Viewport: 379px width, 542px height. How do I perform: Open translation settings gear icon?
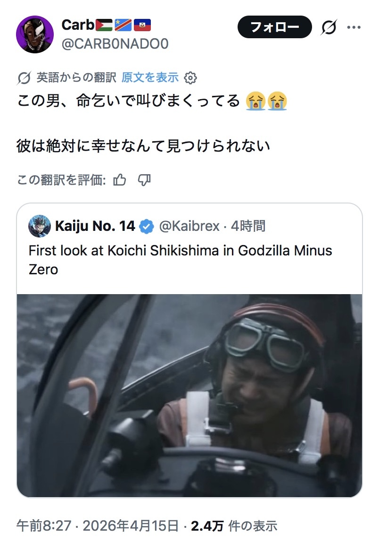coord(190,77)
